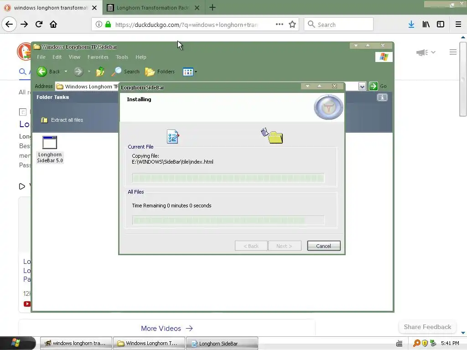Click the browser vertical scrollbar
The width and height of the screenshot is (467, 350).
[463, 79]
